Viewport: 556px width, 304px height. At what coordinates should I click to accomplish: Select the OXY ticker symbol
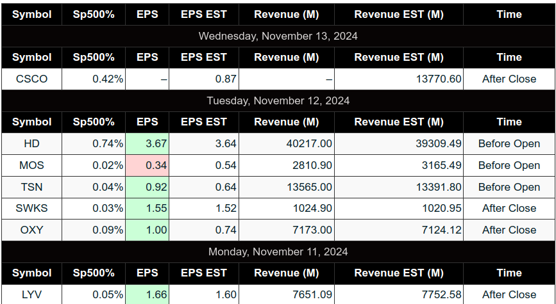(31, 230)
